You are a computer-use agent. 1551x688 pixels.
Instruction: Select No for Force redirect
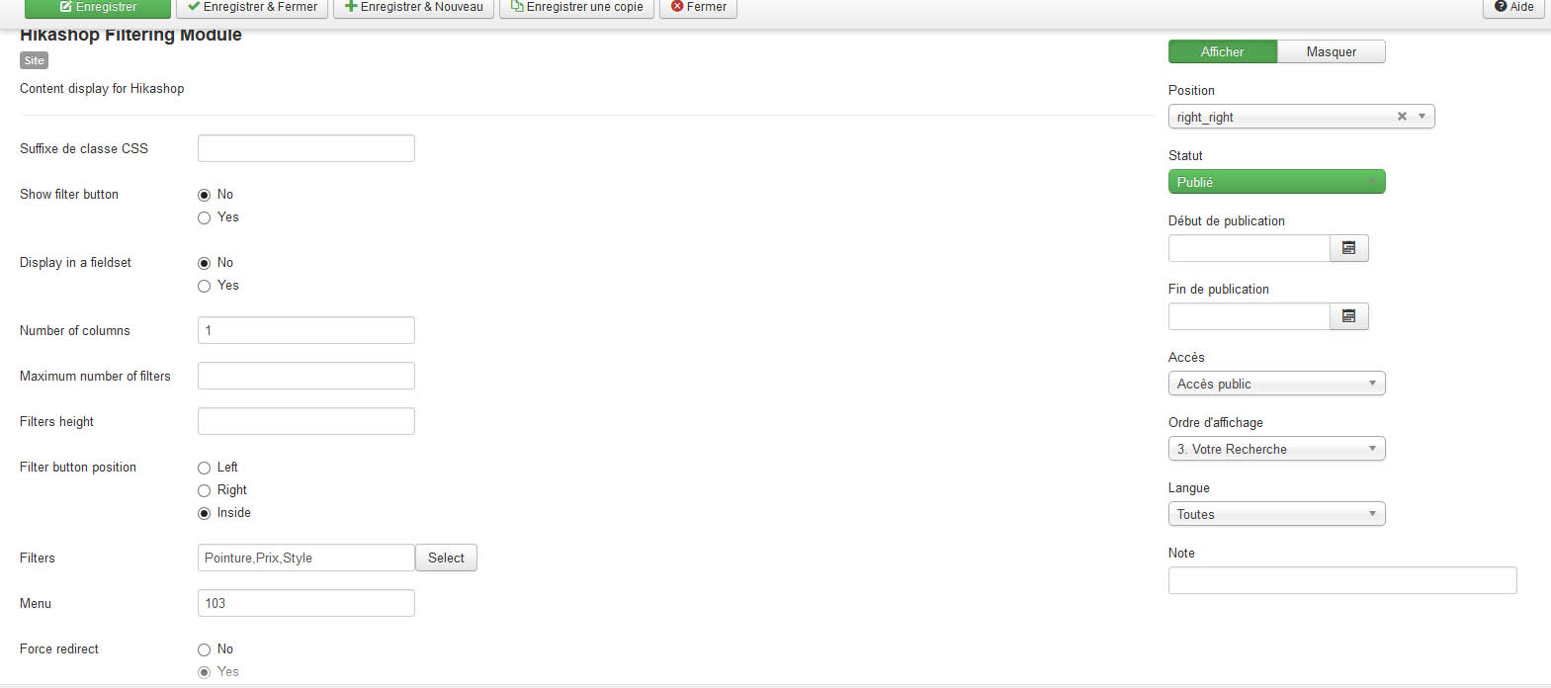(x=204, y=649)
